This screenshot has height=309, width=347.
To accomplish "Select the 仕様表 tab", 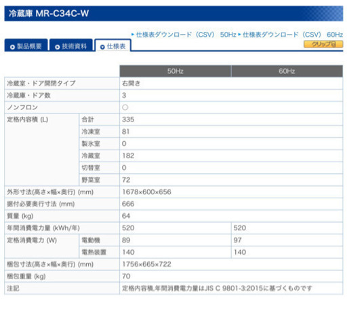I will coord(113,46).
